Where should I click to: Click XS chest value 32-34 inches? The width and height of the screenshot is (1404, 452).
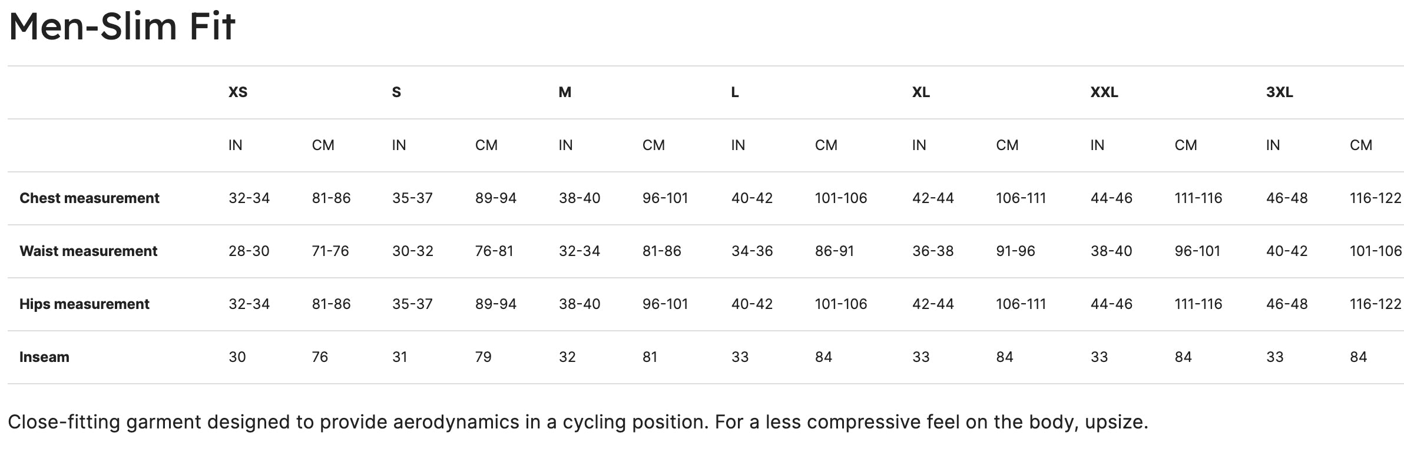[x=249, y=198]
